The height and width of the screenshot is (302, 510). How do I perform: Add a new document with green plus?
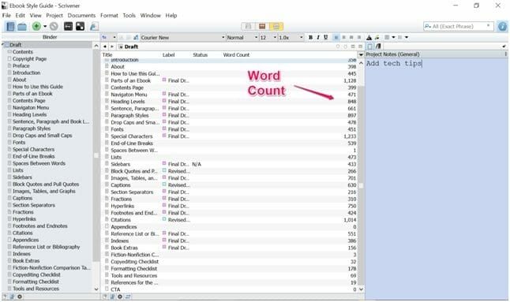36,26
